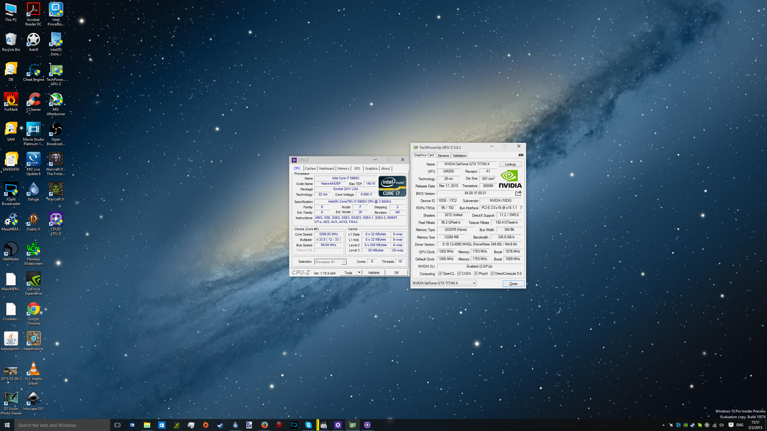The height and width of the screenshot is (431, 767).
Task: Switch to the Sensors tab in GPU-Z
Action: tap(443, 155)
